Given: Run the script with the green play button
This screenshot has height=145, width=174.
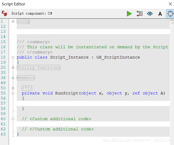Looking at the screenshot, I should (x=129, y=14).
